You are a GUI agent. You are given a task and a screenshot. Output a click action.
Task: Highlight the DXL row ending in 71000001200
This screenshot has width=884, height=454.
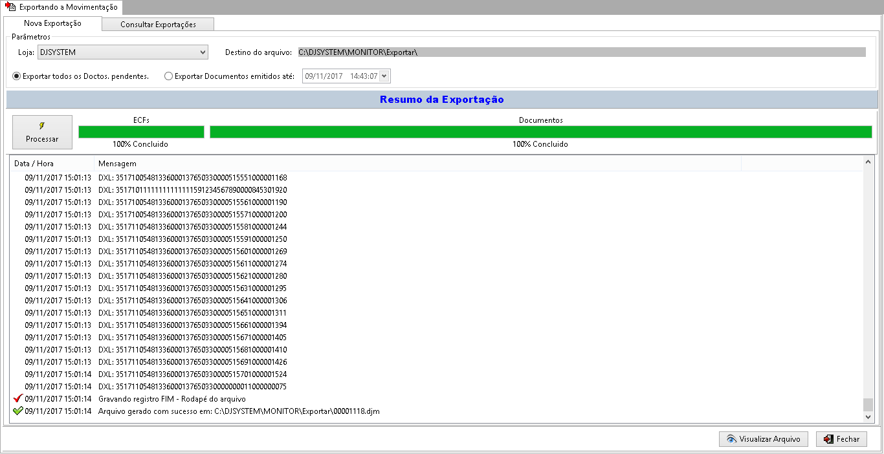[437, 214]
